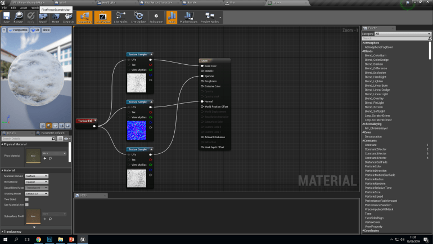Click the Home toolbar icon
The width and height of the screenshot is (433, 244).
[56, 17]
